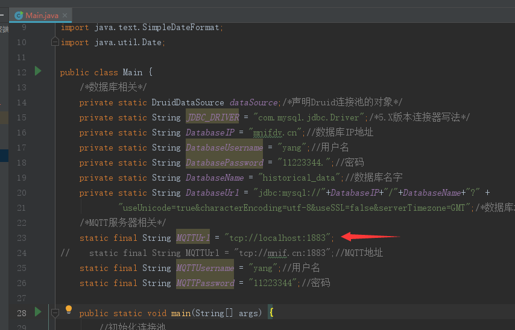This screenshot has height=330, width=515.
Task: Switch to the Main.java editor tab
Action: [x=40, y=16]
